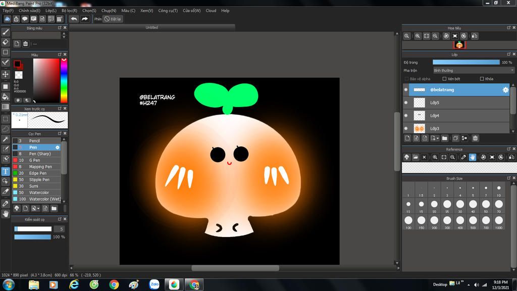Toggle visibility of Lớp5 layer
This screenshot has height=291, width=517.
[x=406, y=103]
